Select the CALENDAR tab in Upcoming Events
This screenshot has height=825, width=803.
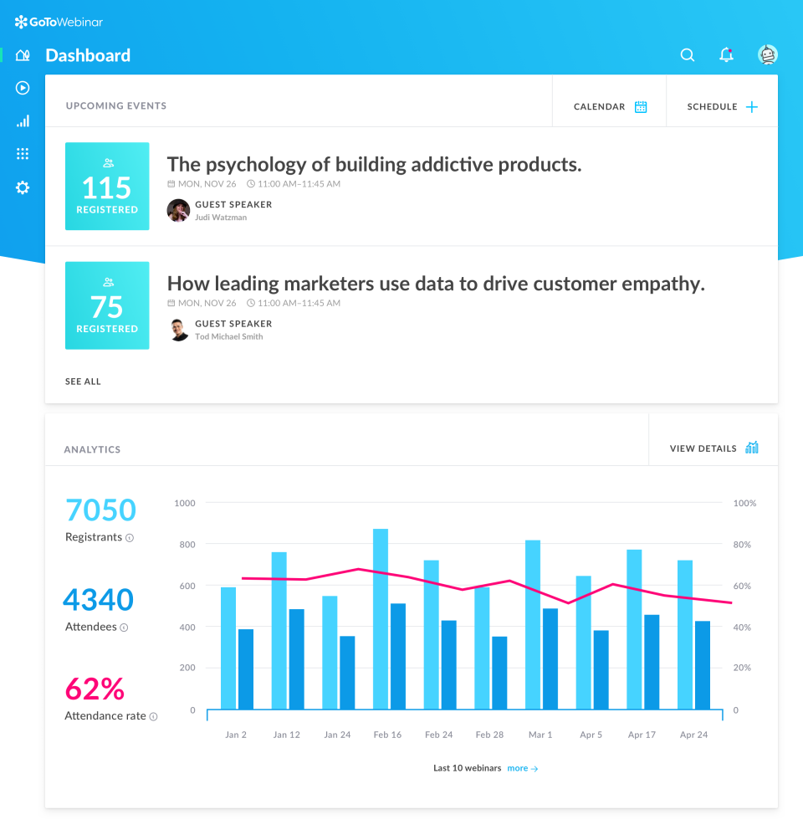pyautogui.click(x=599, y=106)
